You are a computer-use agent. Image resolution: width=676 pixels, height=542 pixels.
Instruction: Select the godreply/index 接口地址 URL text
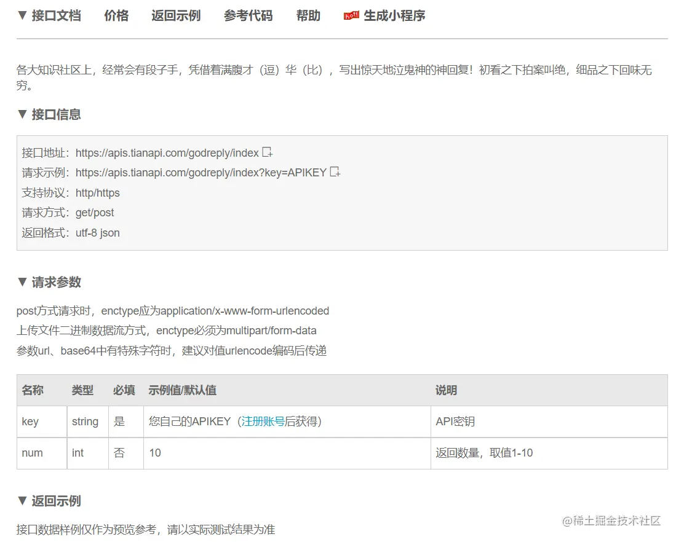tap(167, 153)
